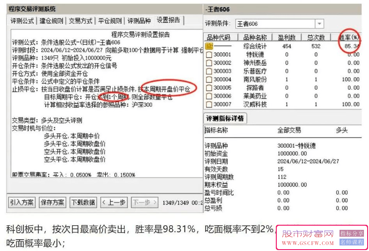
Task: Click the 有效天数 indicator row label
Action: (216, 169)
